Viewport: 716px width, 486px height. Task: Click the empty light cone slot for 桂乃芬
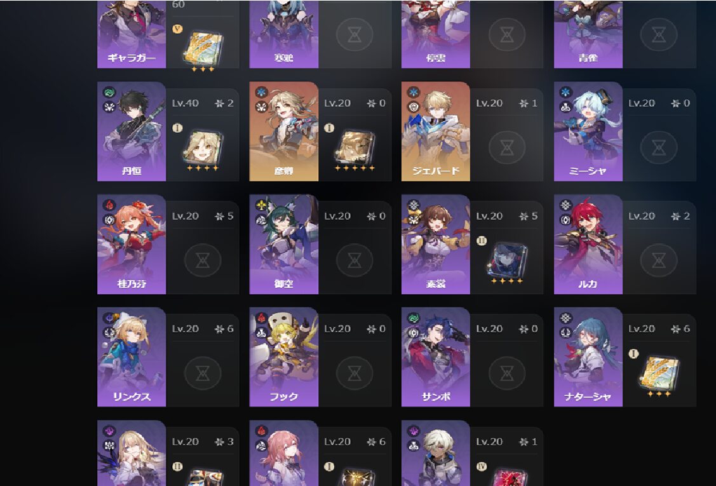202,260
